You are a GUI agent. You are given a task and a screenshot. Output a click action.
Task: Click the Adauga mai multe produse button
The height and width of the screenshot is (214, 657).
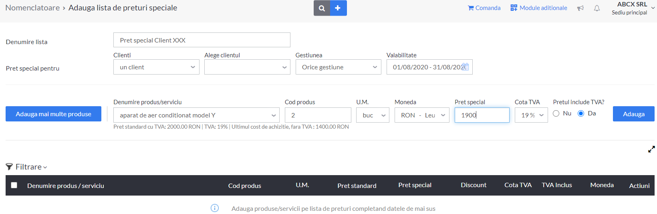click(53, 114)
